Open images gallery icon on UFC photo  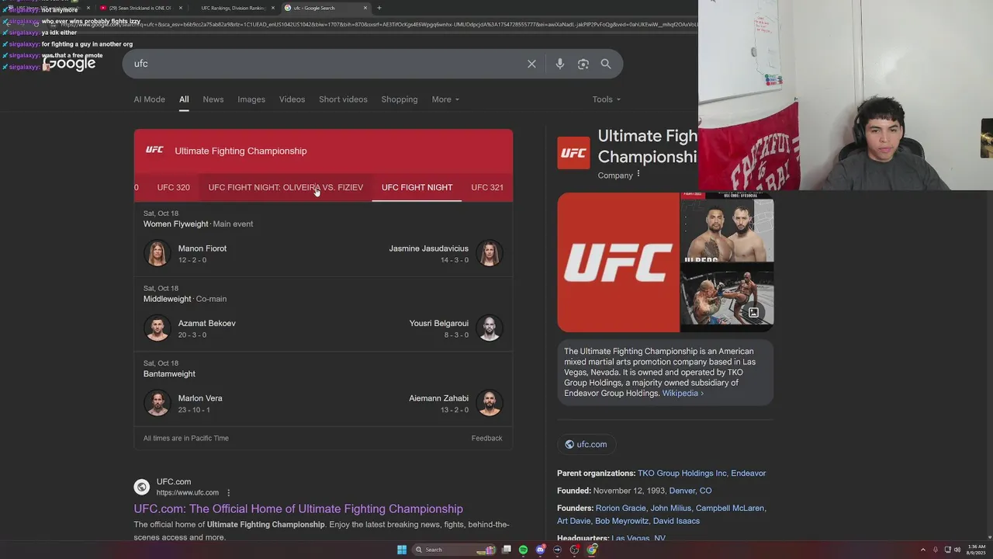point(753,312)
